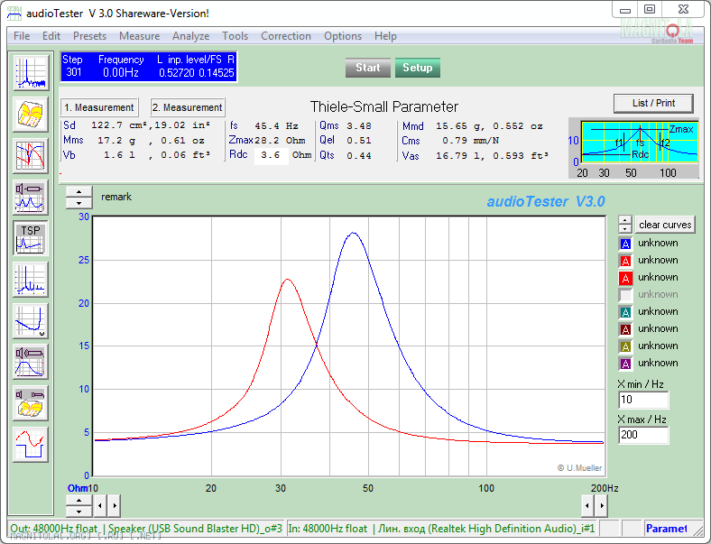Click the Cms 0.79 mm/N value
711x544 pixels.
(471, 141)
